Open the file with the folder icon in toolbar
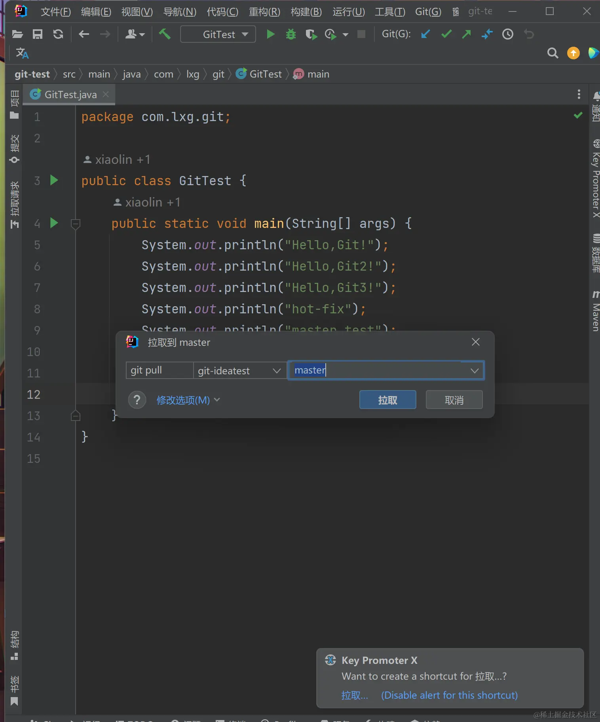 pyautogui.click(x=17, y=34)
